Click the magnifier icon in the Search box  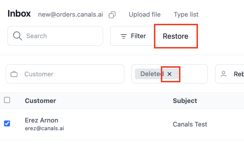[x=18, y=36]
